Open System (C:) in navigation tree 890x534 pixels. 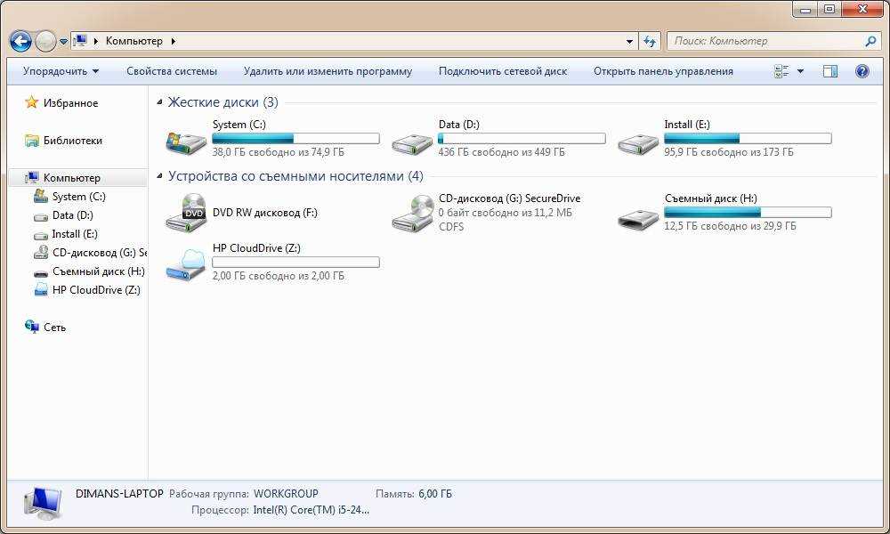(78, 197)
